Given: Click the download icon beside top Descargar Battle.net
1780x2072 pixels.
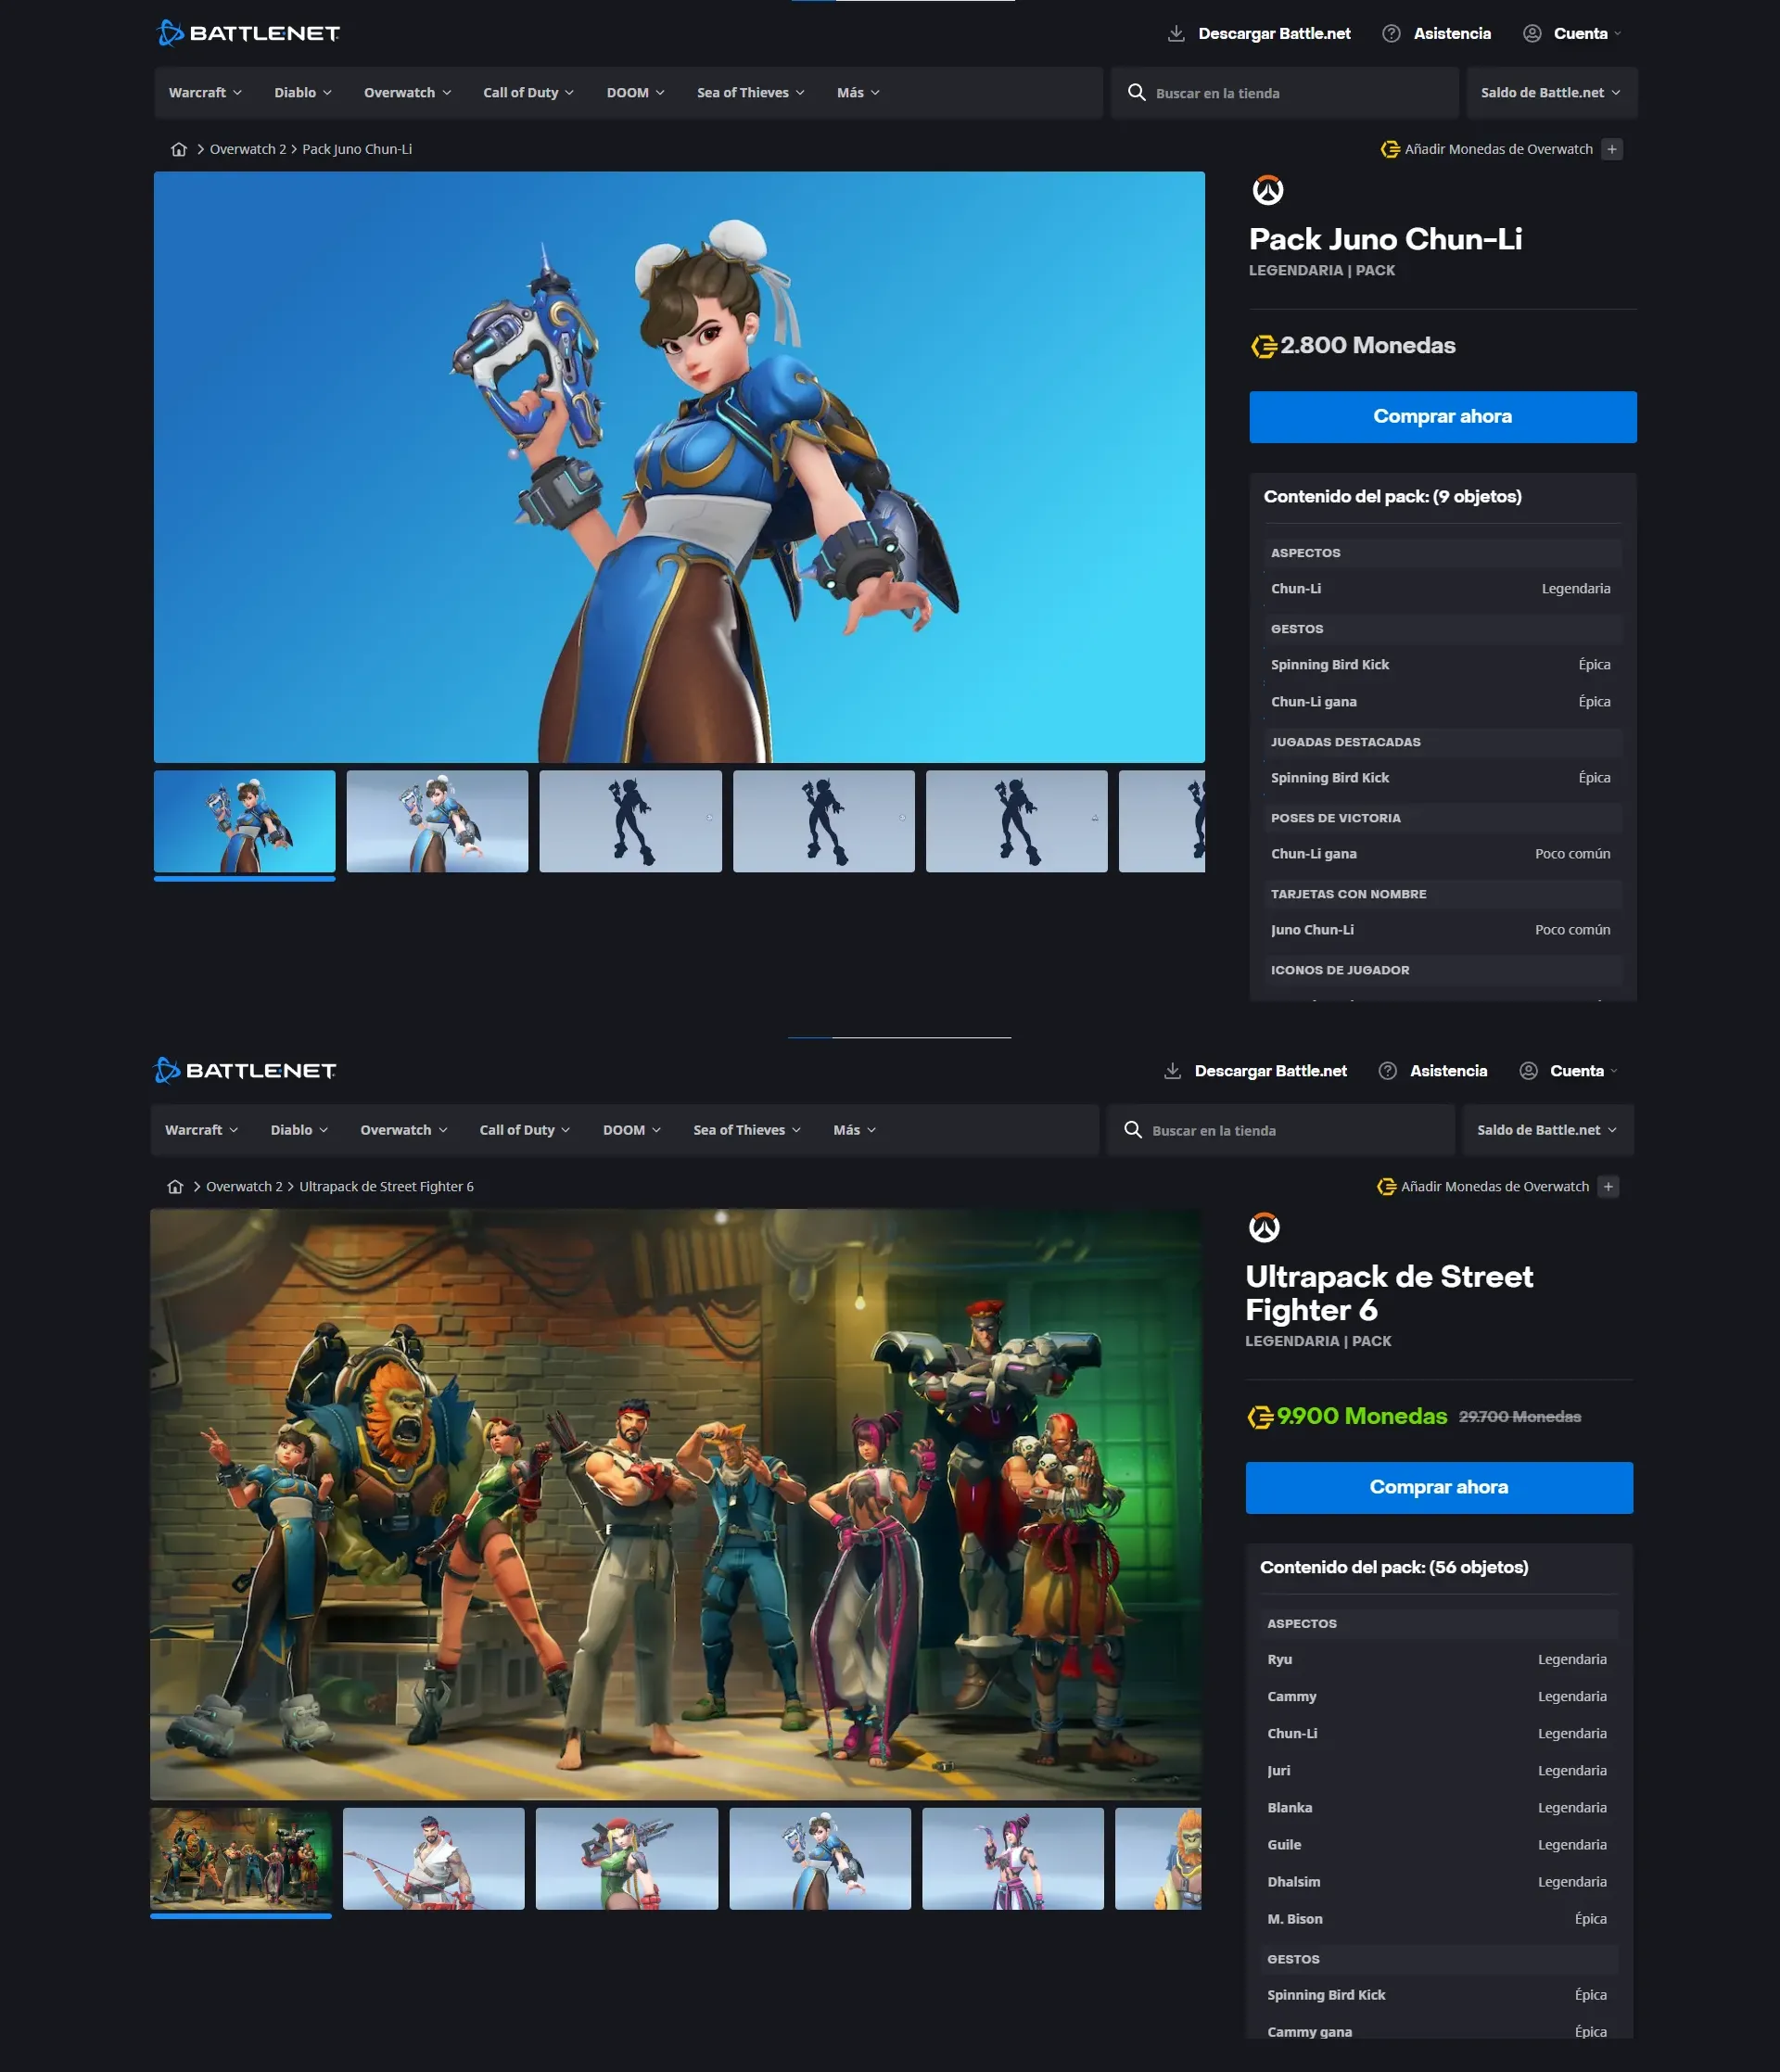Looking at the screenshot, I should click(1176, 33).
